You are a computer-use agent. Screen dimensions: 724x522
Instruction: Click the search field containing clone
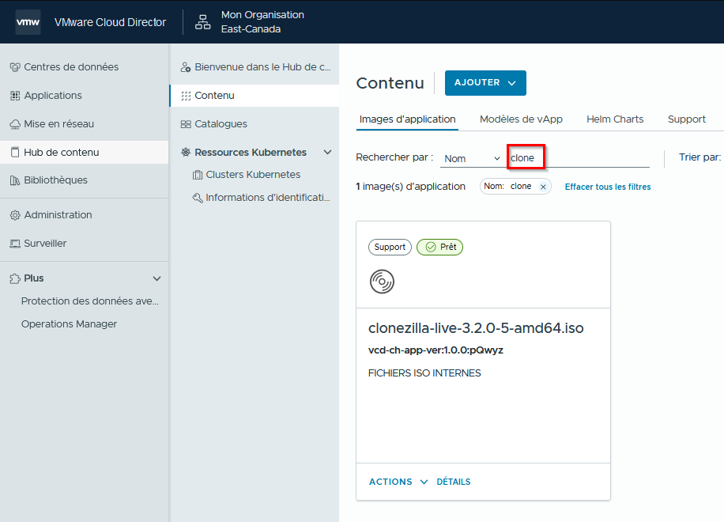click(x=579, y=158)
